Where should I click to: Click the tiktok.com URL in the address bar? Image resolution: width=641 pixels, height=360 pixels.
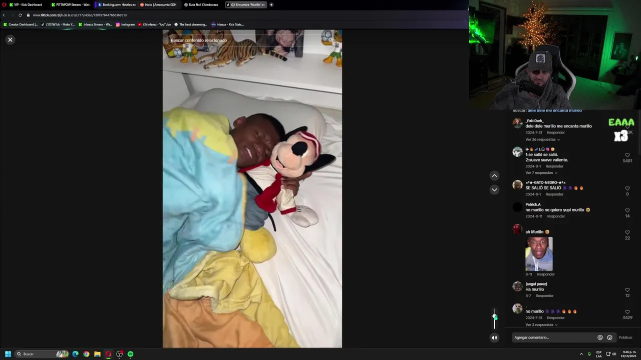80,15
